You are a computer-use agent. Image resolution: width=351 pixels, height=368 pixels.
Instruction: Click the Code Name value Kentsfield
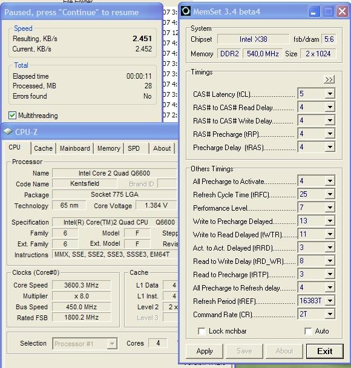85,183
